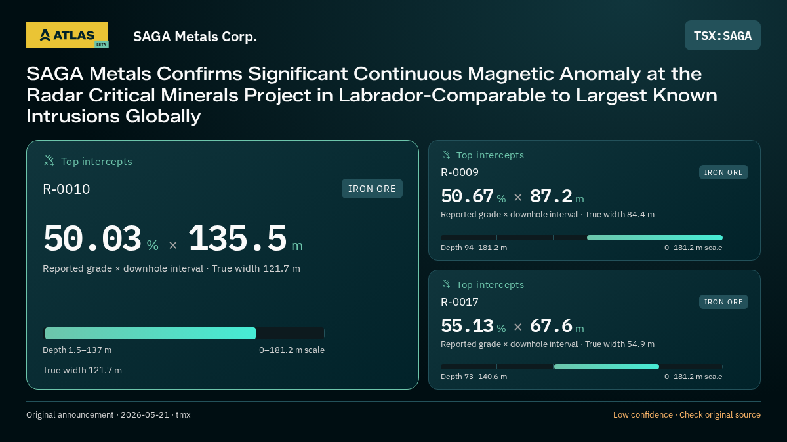787x442 pixels.
Task: Click the R-0009 depth interval bar
Action: pos(582,238)
